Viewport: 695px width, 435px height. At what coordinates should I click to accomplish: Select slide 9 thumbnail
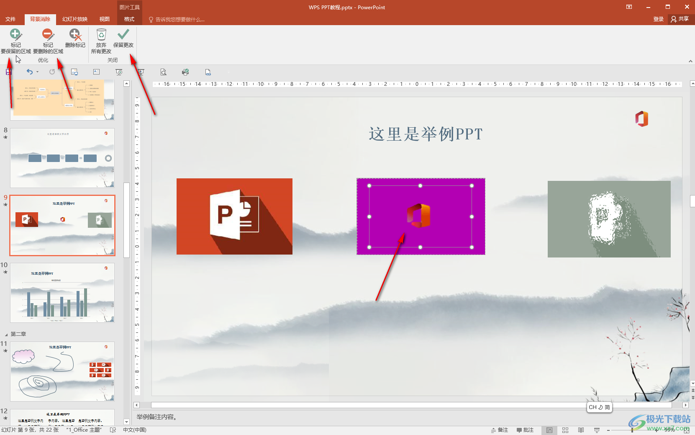coord(62,225)
